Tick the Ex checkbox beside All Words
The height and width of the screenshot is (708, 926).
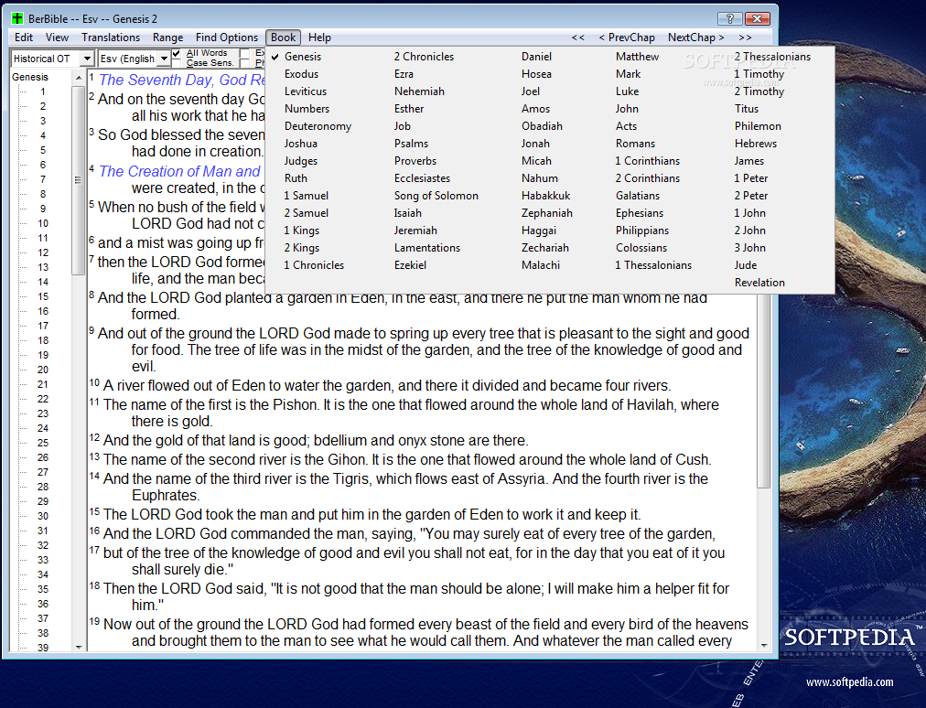tap(244, 54)
